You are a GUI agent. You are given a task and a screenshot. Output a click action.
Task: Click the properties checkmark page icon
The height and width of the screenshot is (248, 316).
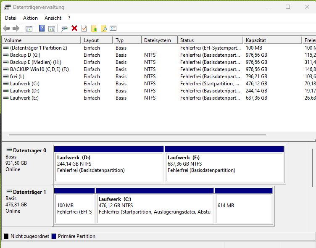pyautogui.click(x=84, y=28)
